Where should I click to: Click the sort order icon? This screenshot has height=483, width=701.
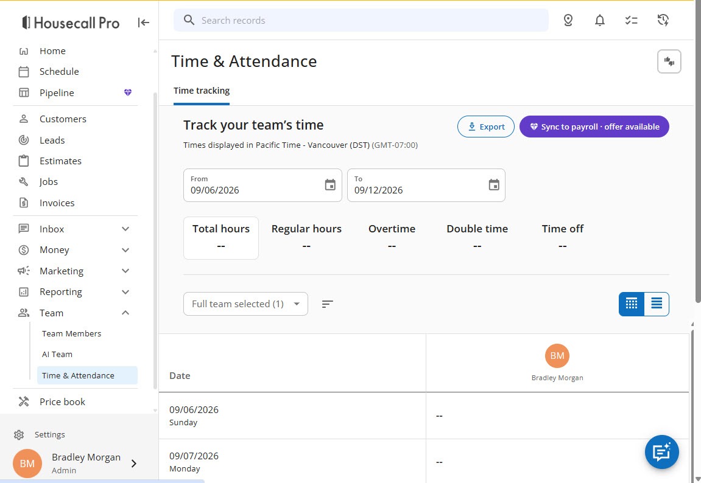click(x=327, y=304)
